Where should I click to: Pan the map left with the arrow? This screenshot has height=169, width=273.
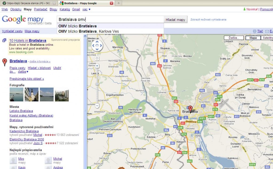(93, 45)
